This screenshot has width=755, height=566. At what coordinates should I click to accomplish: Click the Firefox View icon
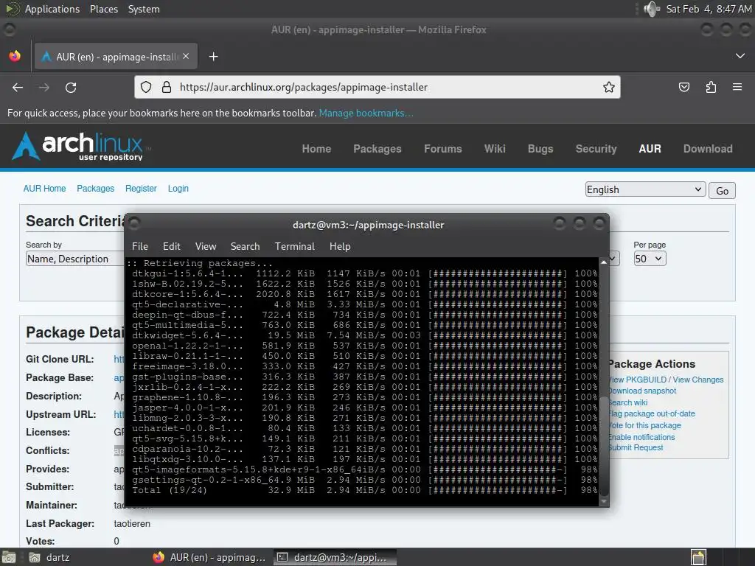[15, 56]
